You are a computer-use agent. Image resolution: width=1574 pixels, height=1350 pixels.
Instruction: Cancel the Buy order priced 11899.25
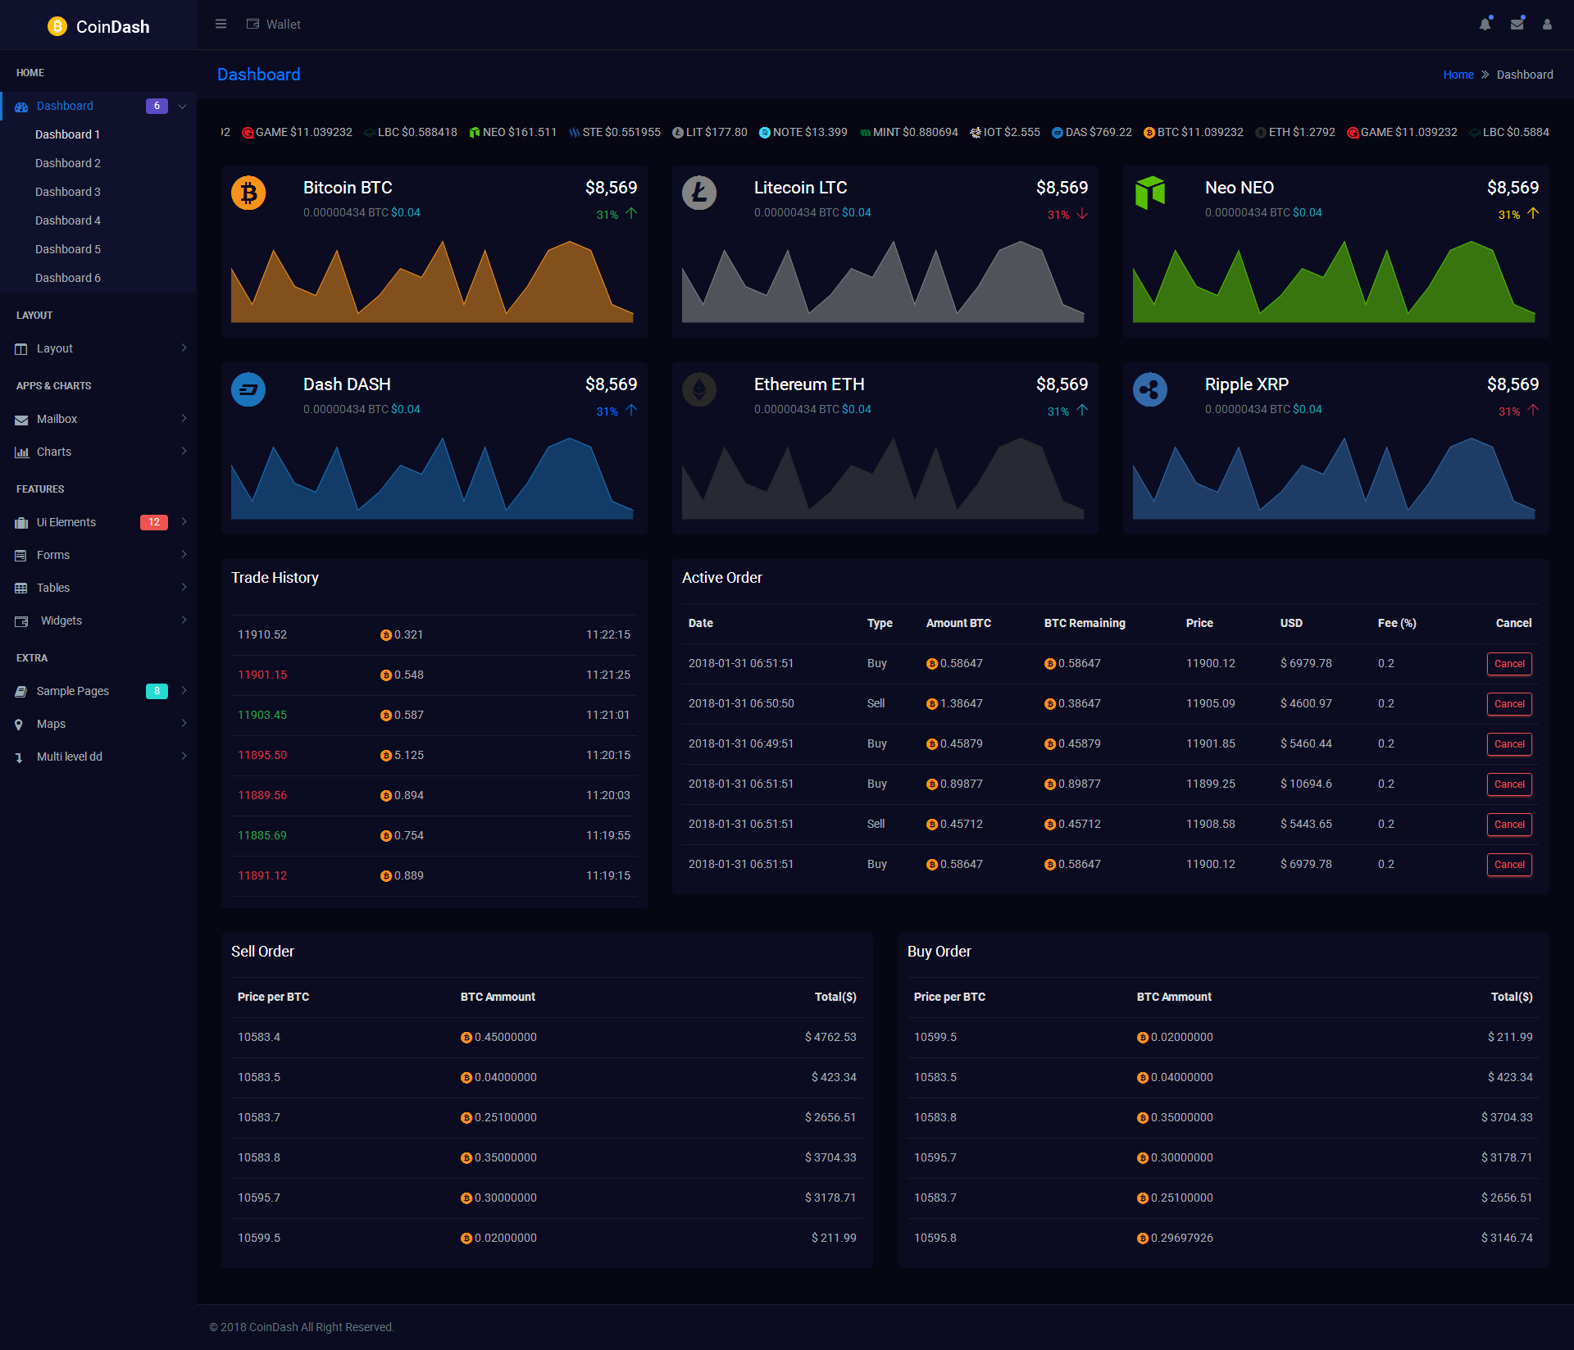[x=1509, y=784]
